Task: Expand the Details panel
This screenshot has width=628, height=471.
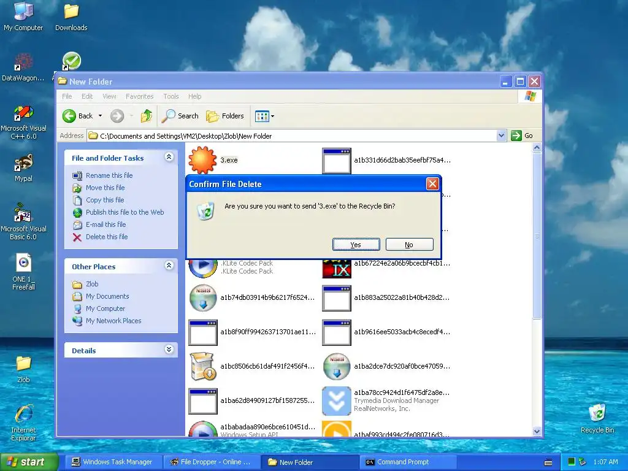Action: click(169, 349)
